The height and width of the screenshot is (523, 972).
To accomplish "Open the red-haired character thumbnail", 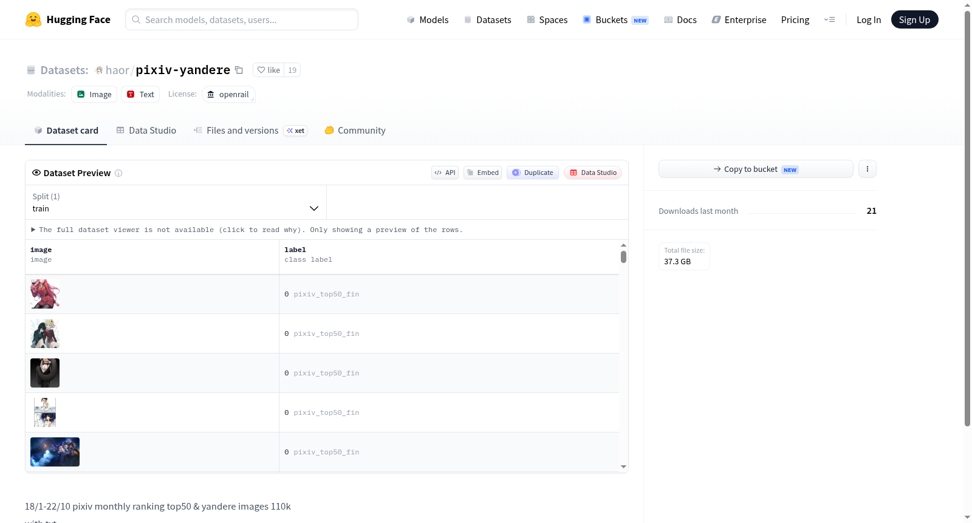I will (45, 294).
